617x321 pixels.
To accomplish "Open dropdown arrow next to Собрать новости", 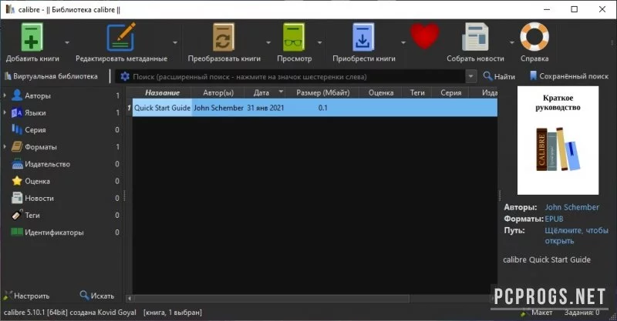I will [x=511, y=42].
